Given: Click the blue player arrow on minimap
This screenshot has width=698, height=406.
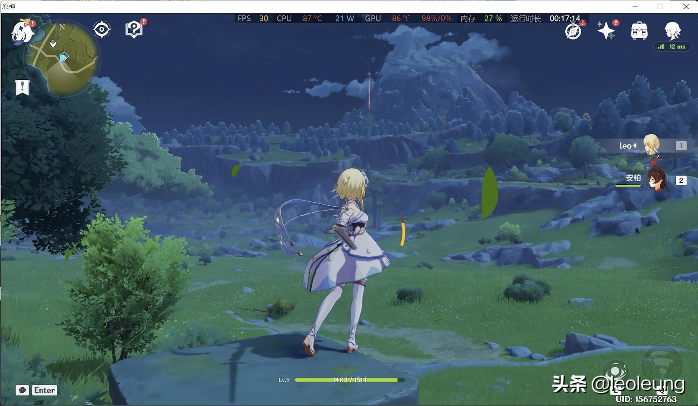Looking at the screenshot, I should point(64,57).
